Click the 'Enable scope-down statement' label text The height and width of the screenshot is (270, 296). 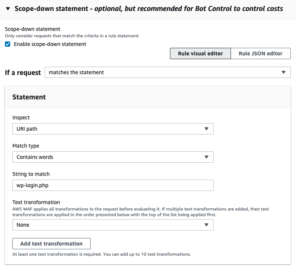pos(50,44)
